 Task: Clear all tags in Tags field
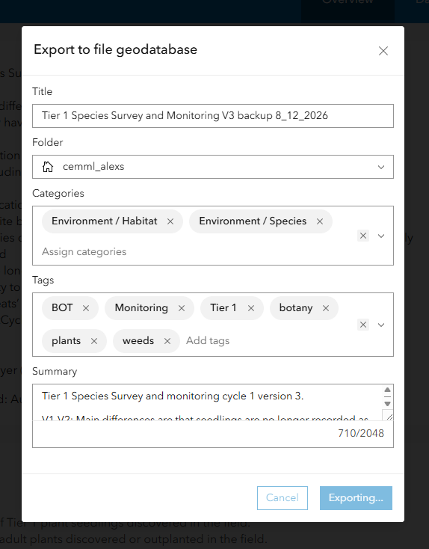(x=363, y=325)
